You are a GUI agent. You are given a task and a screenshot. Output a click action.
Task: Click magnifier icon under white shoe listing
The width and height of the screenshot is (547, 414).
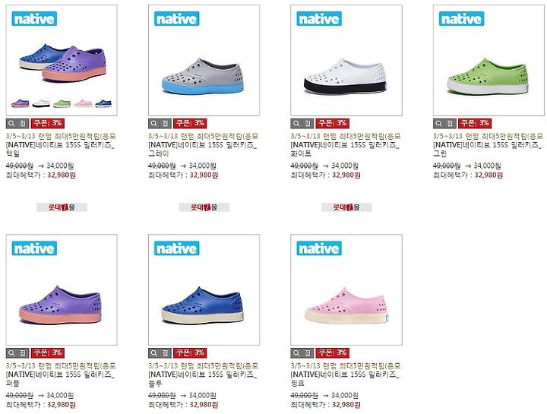tap(296, 123)
